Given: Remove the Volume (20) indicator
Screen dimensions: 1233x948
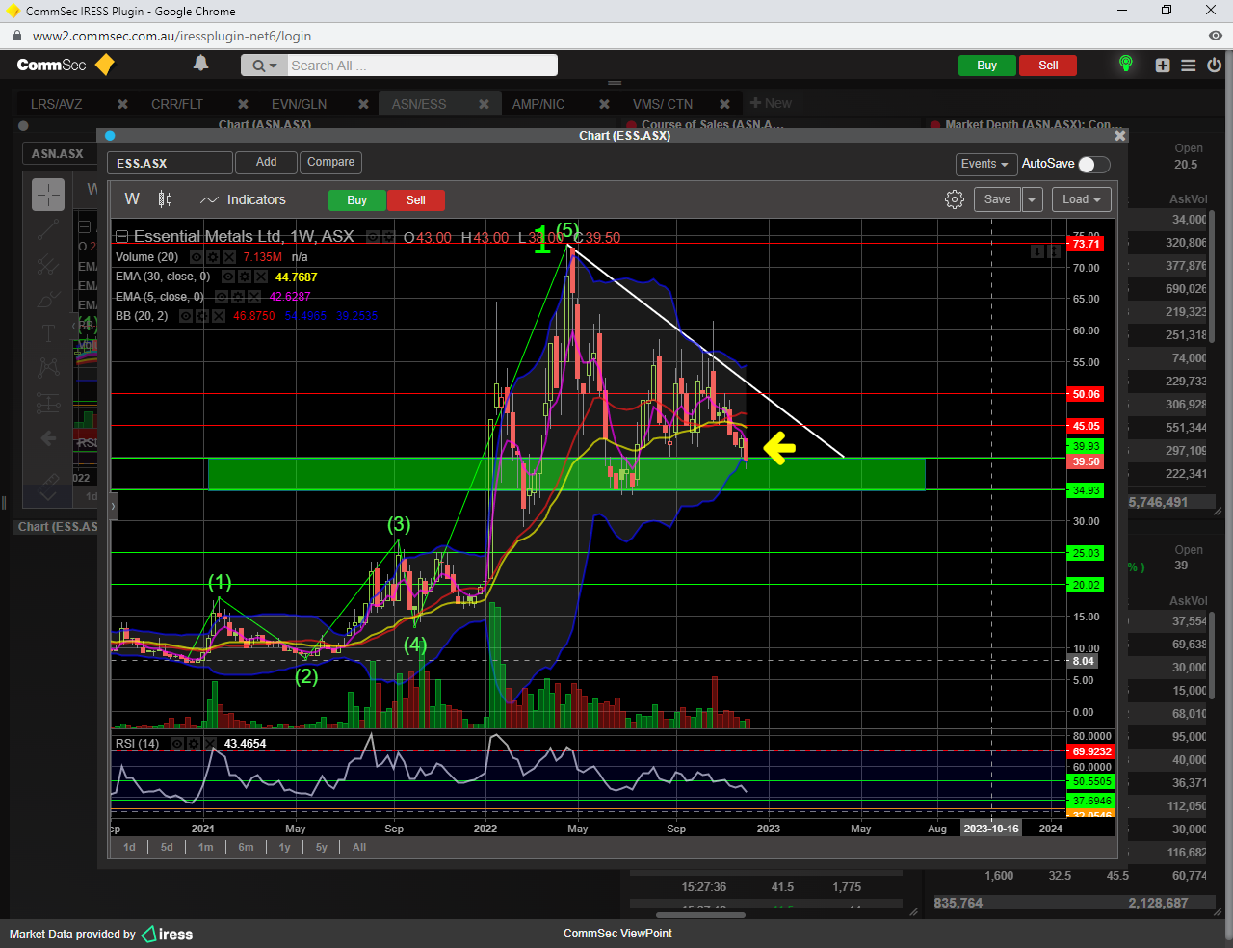Looking at the screenshot, I should pos(229,257).
